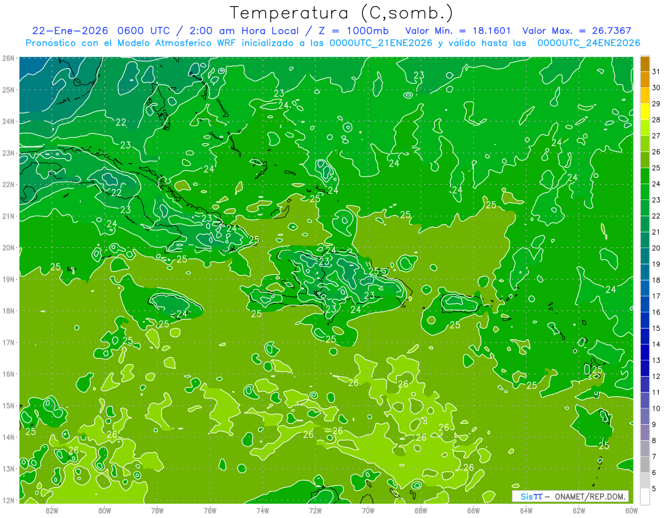The height and width of the screenshot is (518, 671).
Task: Click the yellow legend swatch between 28 and 29
Action: coord(645,112)
